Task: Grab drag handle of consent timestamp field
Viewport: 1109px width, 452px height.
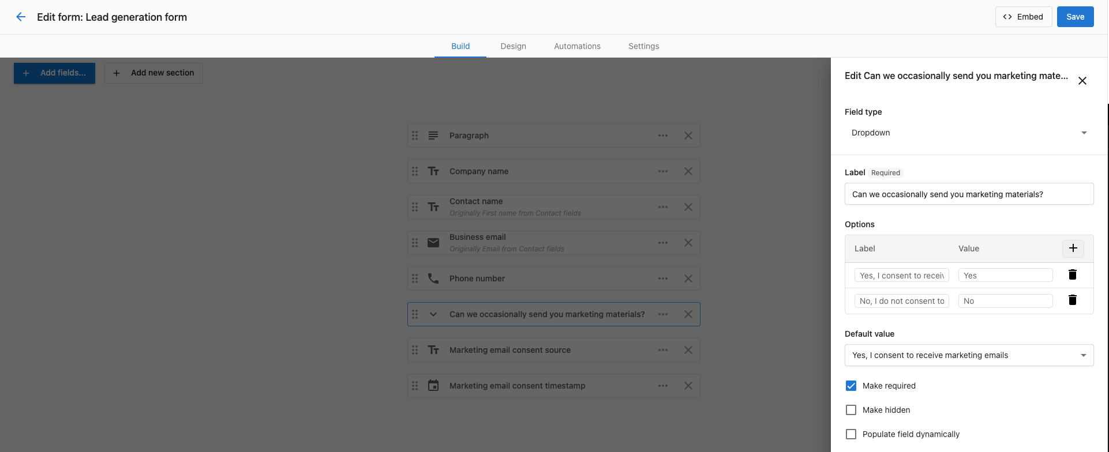Action: pyautogui.click(x=415, y=386)
